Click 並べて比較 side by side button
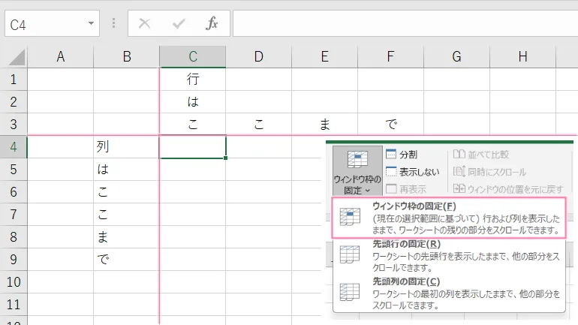Screen dimensions: 578x325 coord(481,155)
